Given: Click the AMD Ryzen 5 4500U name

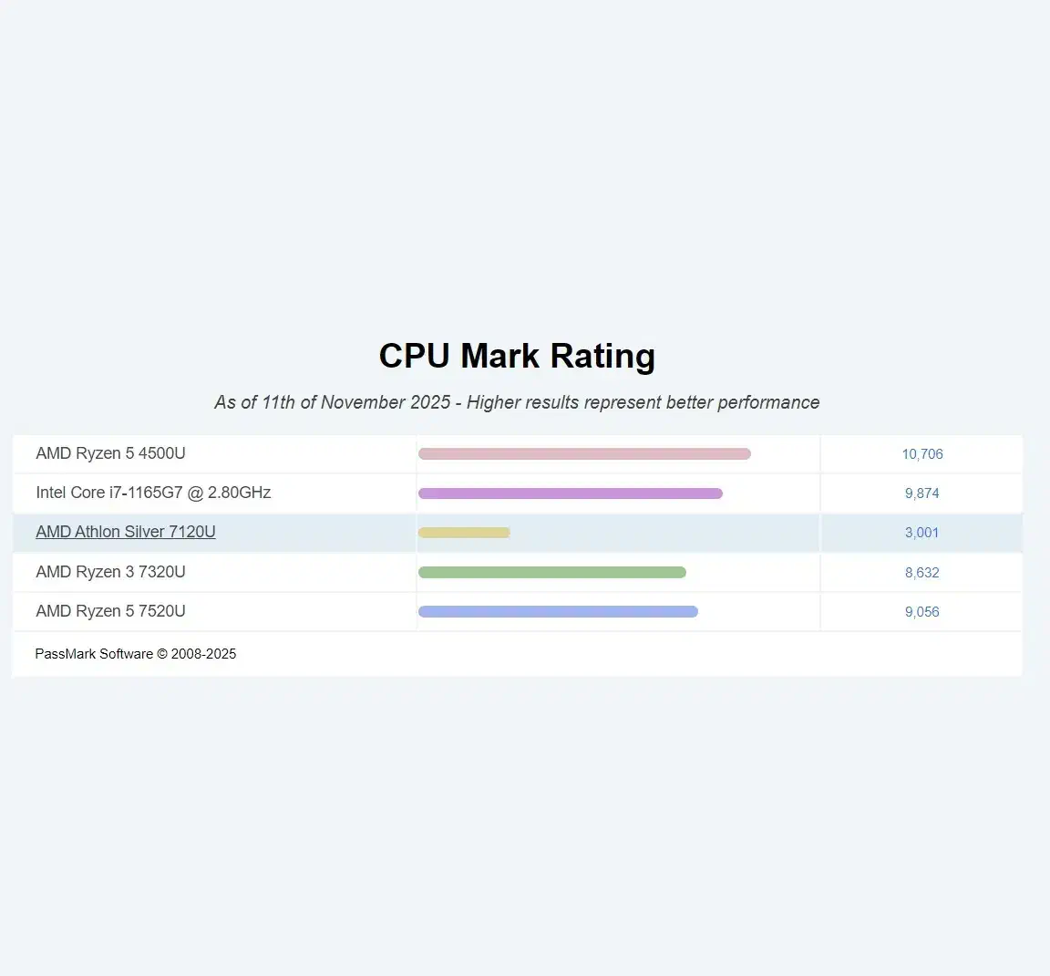Looking at the screenshot, I should (110, 453).
